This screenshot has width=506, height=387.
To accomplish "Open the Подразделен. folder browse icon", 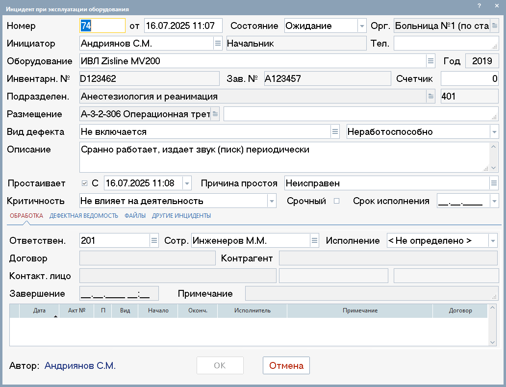I will click(x=430, y=97).
